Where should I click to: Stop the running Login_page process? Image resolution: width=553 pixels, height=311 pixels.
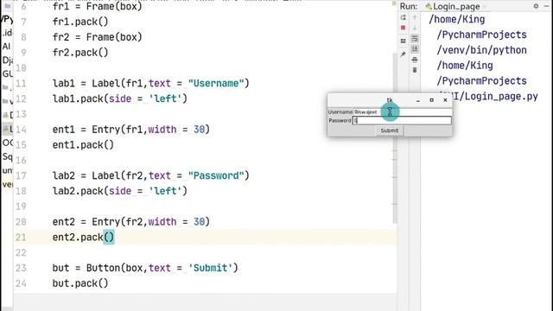coord(404,28)
